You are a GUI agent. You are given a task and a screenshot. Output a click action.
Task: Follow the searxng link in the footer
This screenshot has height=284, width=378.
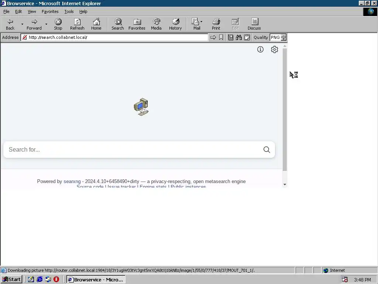72,181
